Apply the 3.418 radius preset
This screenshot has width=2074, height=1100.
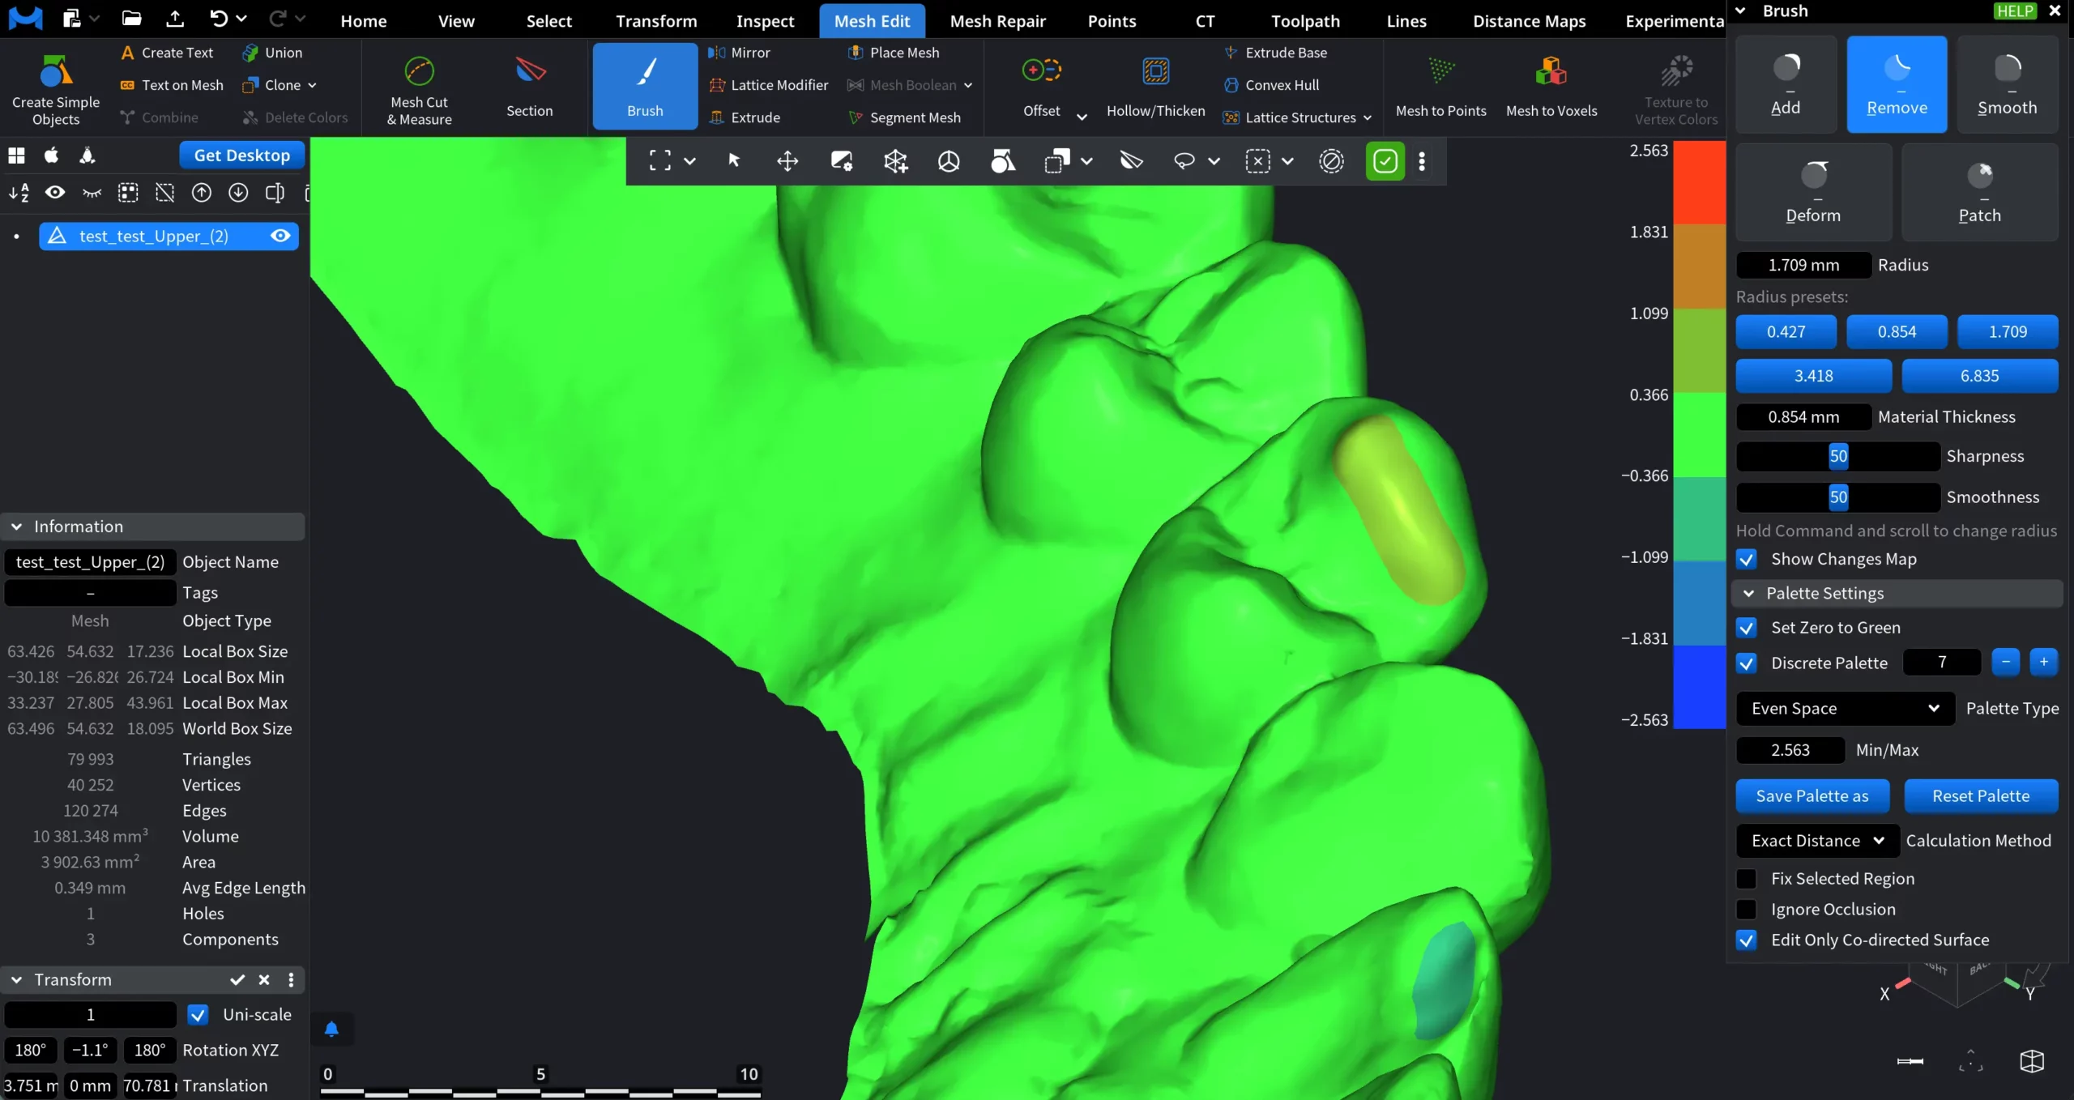pos(1813,376)
